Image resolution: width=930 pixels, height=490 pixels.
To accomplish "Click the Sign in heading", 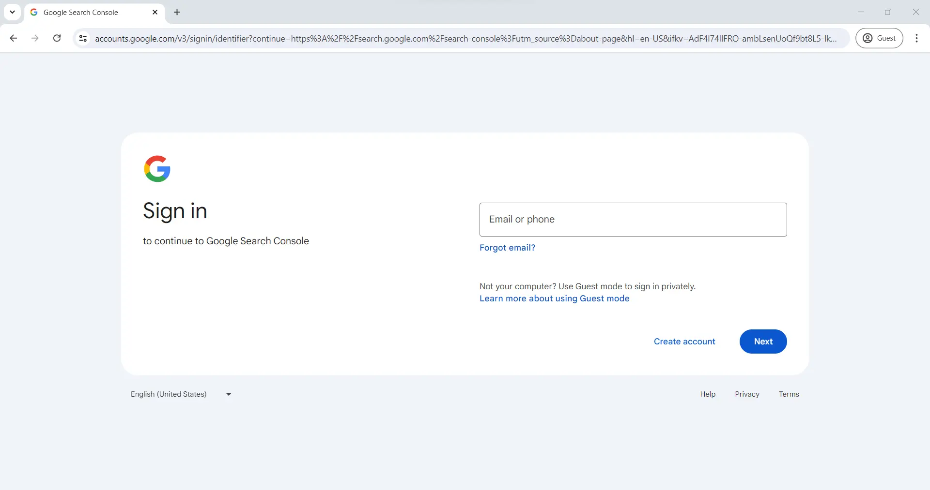I will click(175, 211).
